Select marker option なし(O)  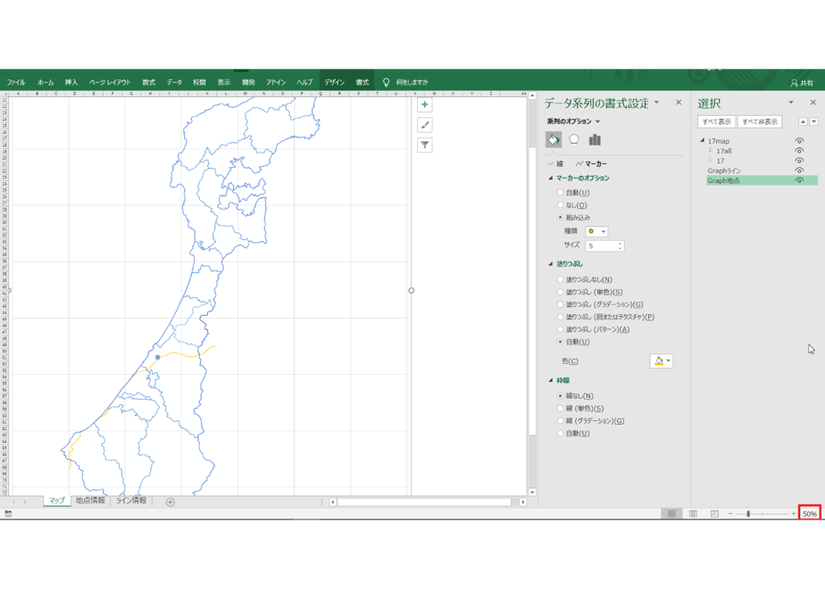tap(561, 205)
